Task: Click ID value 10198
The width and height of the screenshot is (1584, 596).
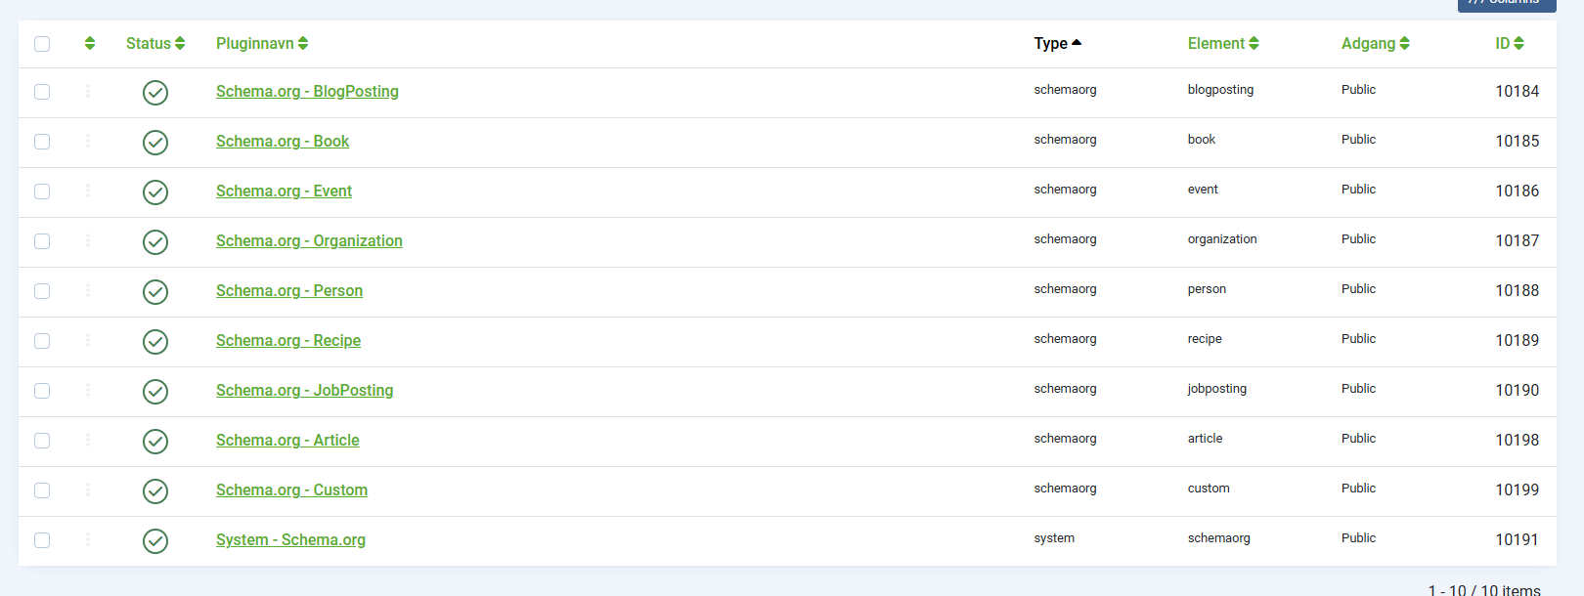Action: (x=1517, y=440)
